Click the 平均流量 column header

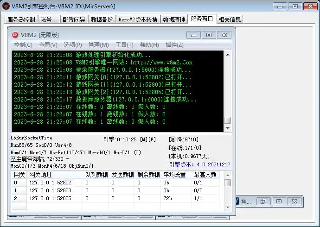click(x=176, y=175)
